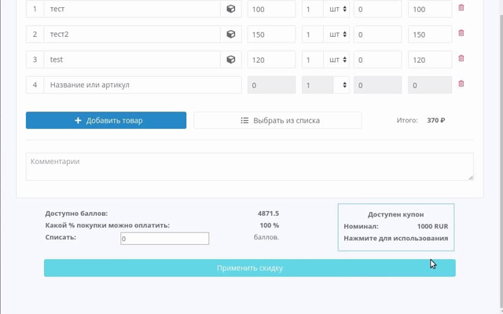The image size is (503, 314).
Task: Click the quantity field in row 3
Action: [x=313, y=60]
